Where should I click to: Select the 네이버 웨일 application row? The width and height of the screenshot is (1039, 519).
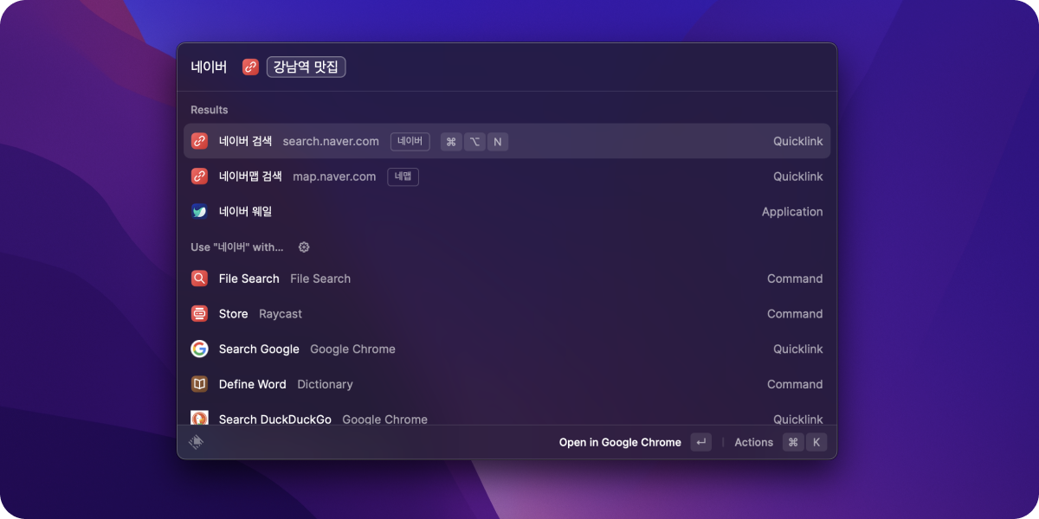[x=507, y=211]
